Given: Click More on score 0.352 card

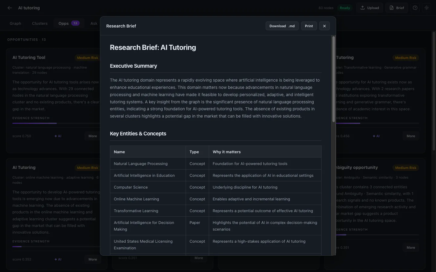Looking at the screenshot, I should click(x=93, y=259).
